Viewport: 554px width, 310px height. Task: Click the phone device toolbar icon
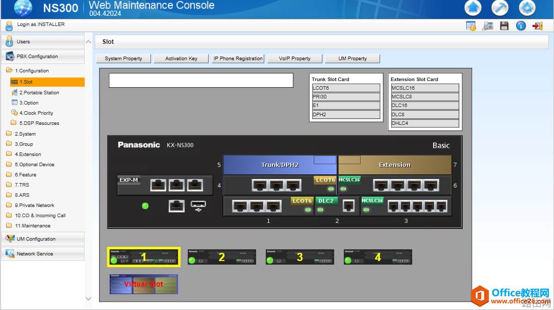coord(488,26)
